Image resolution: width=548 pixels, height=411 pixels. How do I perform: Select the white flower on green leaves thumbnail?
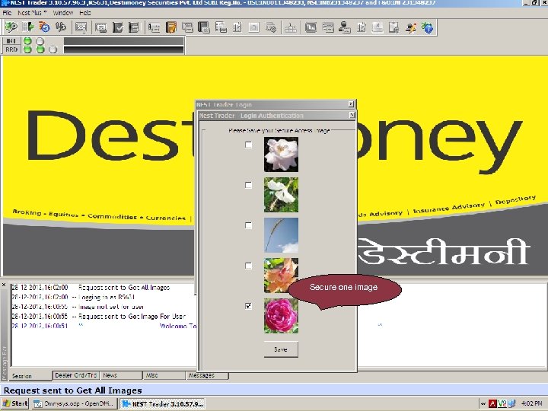coord(281,195)
